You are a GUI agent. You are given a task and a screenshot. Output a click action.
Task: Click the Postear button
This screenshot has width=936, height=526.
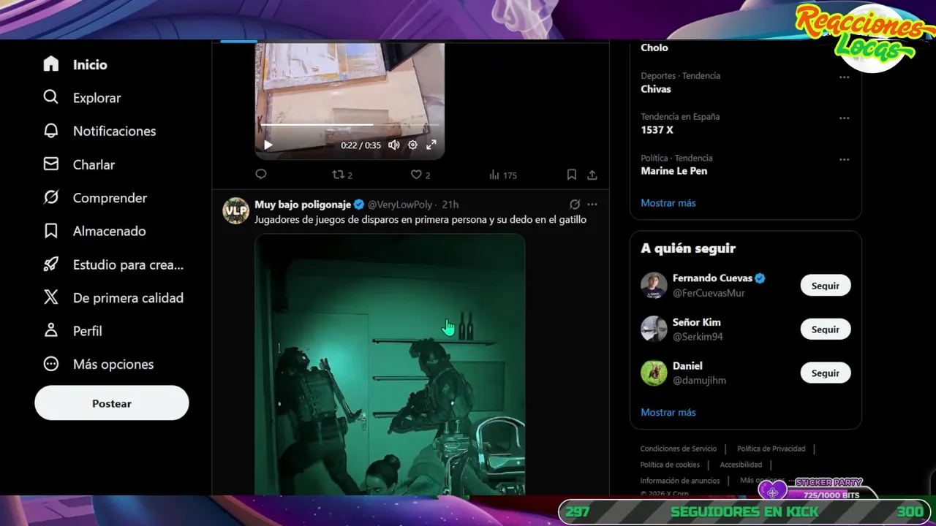pyautogui.click(x=112, y=403)
